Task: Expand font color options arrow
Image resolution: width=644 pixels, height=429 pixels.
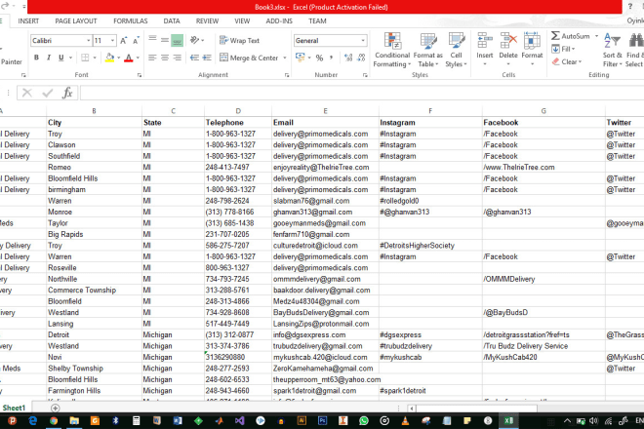Action: (x=138, y=58)
